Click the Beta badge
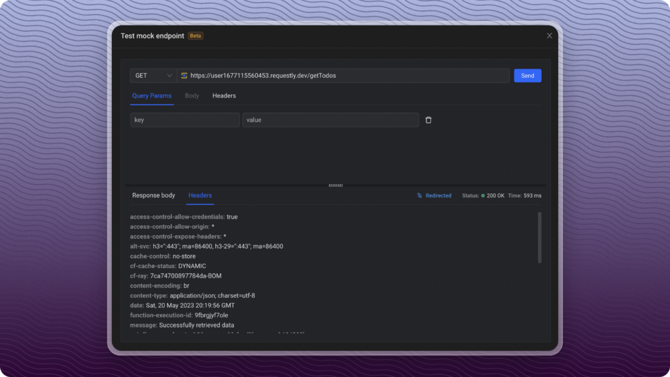 tap(195, 36)
